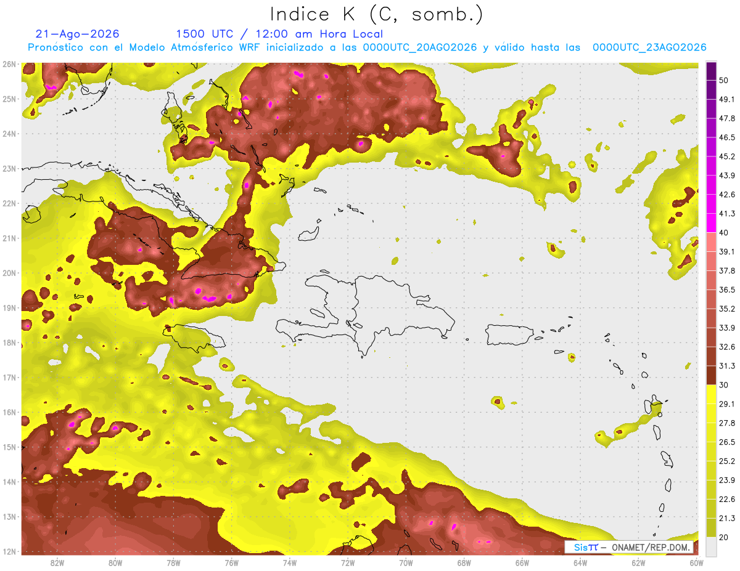Click the dark brown swatch between 30 and 31.3

(712, 376)
